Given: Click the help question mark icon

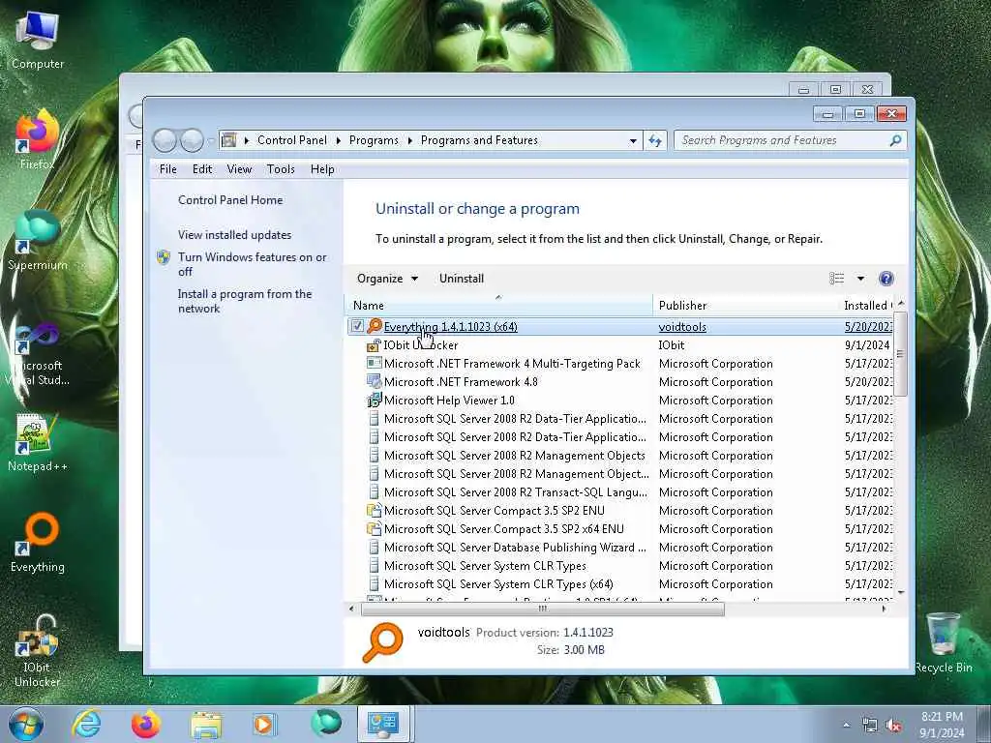Looking at the screenshot, I should click(886, 279).
